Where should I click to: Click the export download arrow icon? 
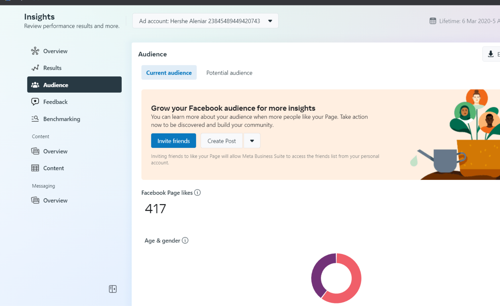tap(491, 54)
